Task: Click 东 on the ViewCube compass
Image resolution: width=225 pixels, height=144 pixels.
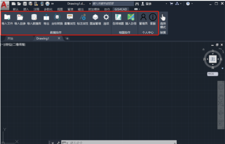Action: point(221,59)
